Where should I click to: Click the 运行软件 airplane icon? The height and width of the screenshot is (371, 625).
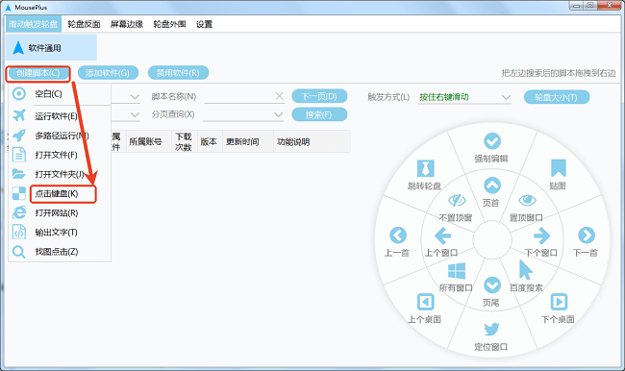[x=18, y=115]
